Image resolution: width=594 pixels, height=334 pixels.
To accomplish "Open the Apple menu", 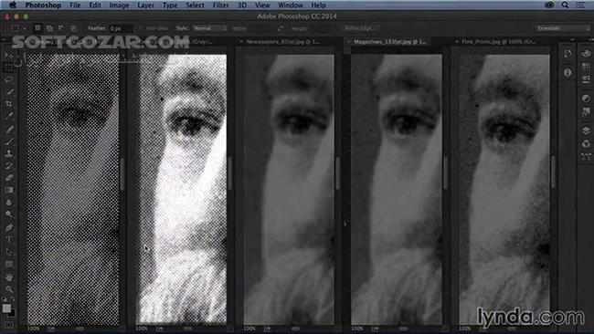I will point(13,5).
